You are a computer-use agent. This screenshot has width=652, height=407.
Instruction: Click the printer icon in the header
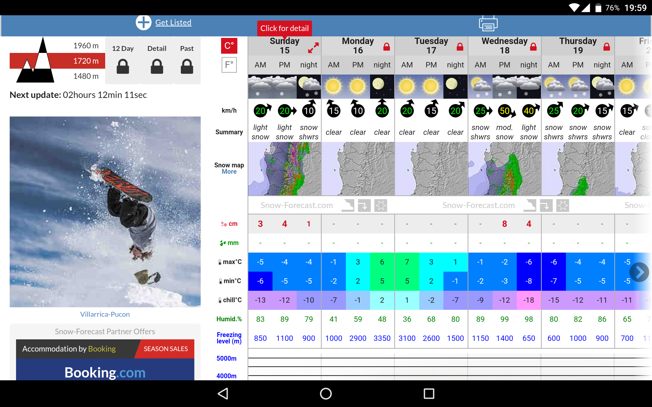[488, 24]
